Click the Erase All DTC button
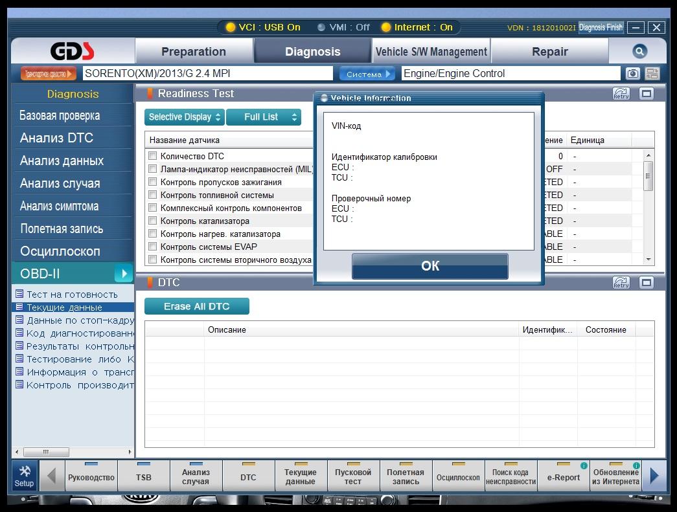Screen dimensions: 677x512 (197, 306)
